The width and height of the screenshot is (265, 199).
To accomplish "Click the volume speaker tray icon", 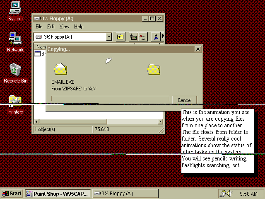I will (229, 194).
